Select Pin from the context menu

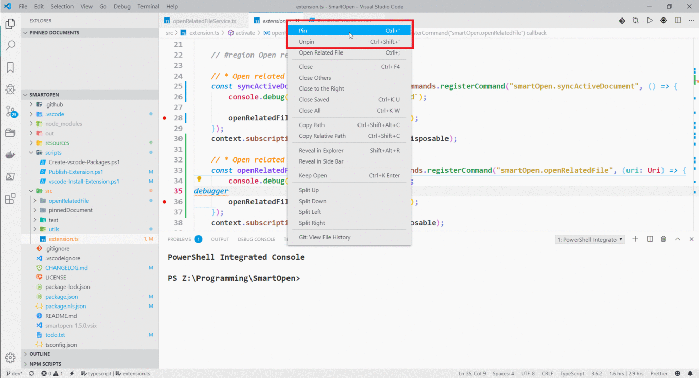(x=349, y=31)
